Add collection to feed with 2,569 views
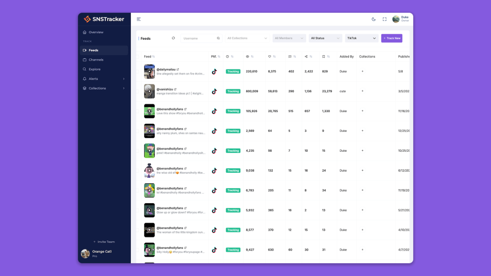 (363, 131)
